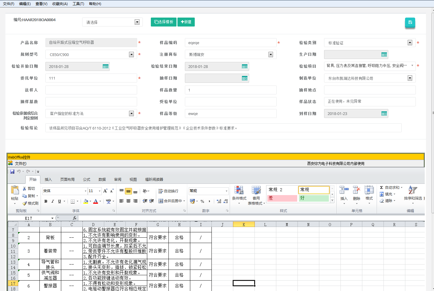
Task: Expand the 规则型号 dropdown
Action: (131, 55)
